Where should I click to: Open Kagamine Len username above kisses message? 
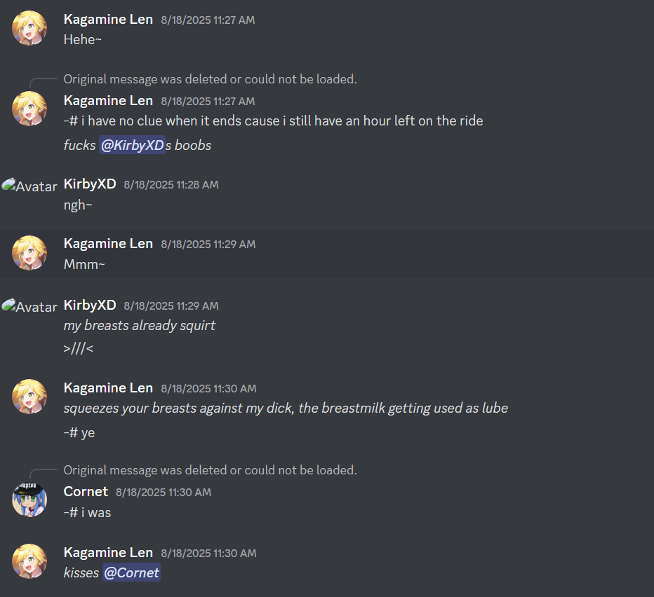click(108, 552)
